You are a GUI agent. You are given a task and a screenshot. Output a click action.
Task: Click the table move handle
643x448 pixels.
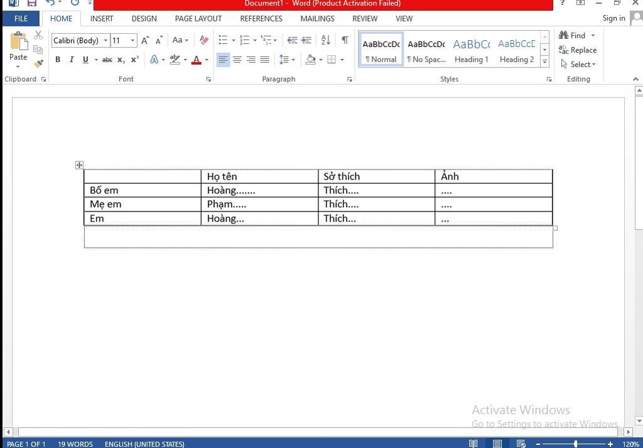pos(79,165)
